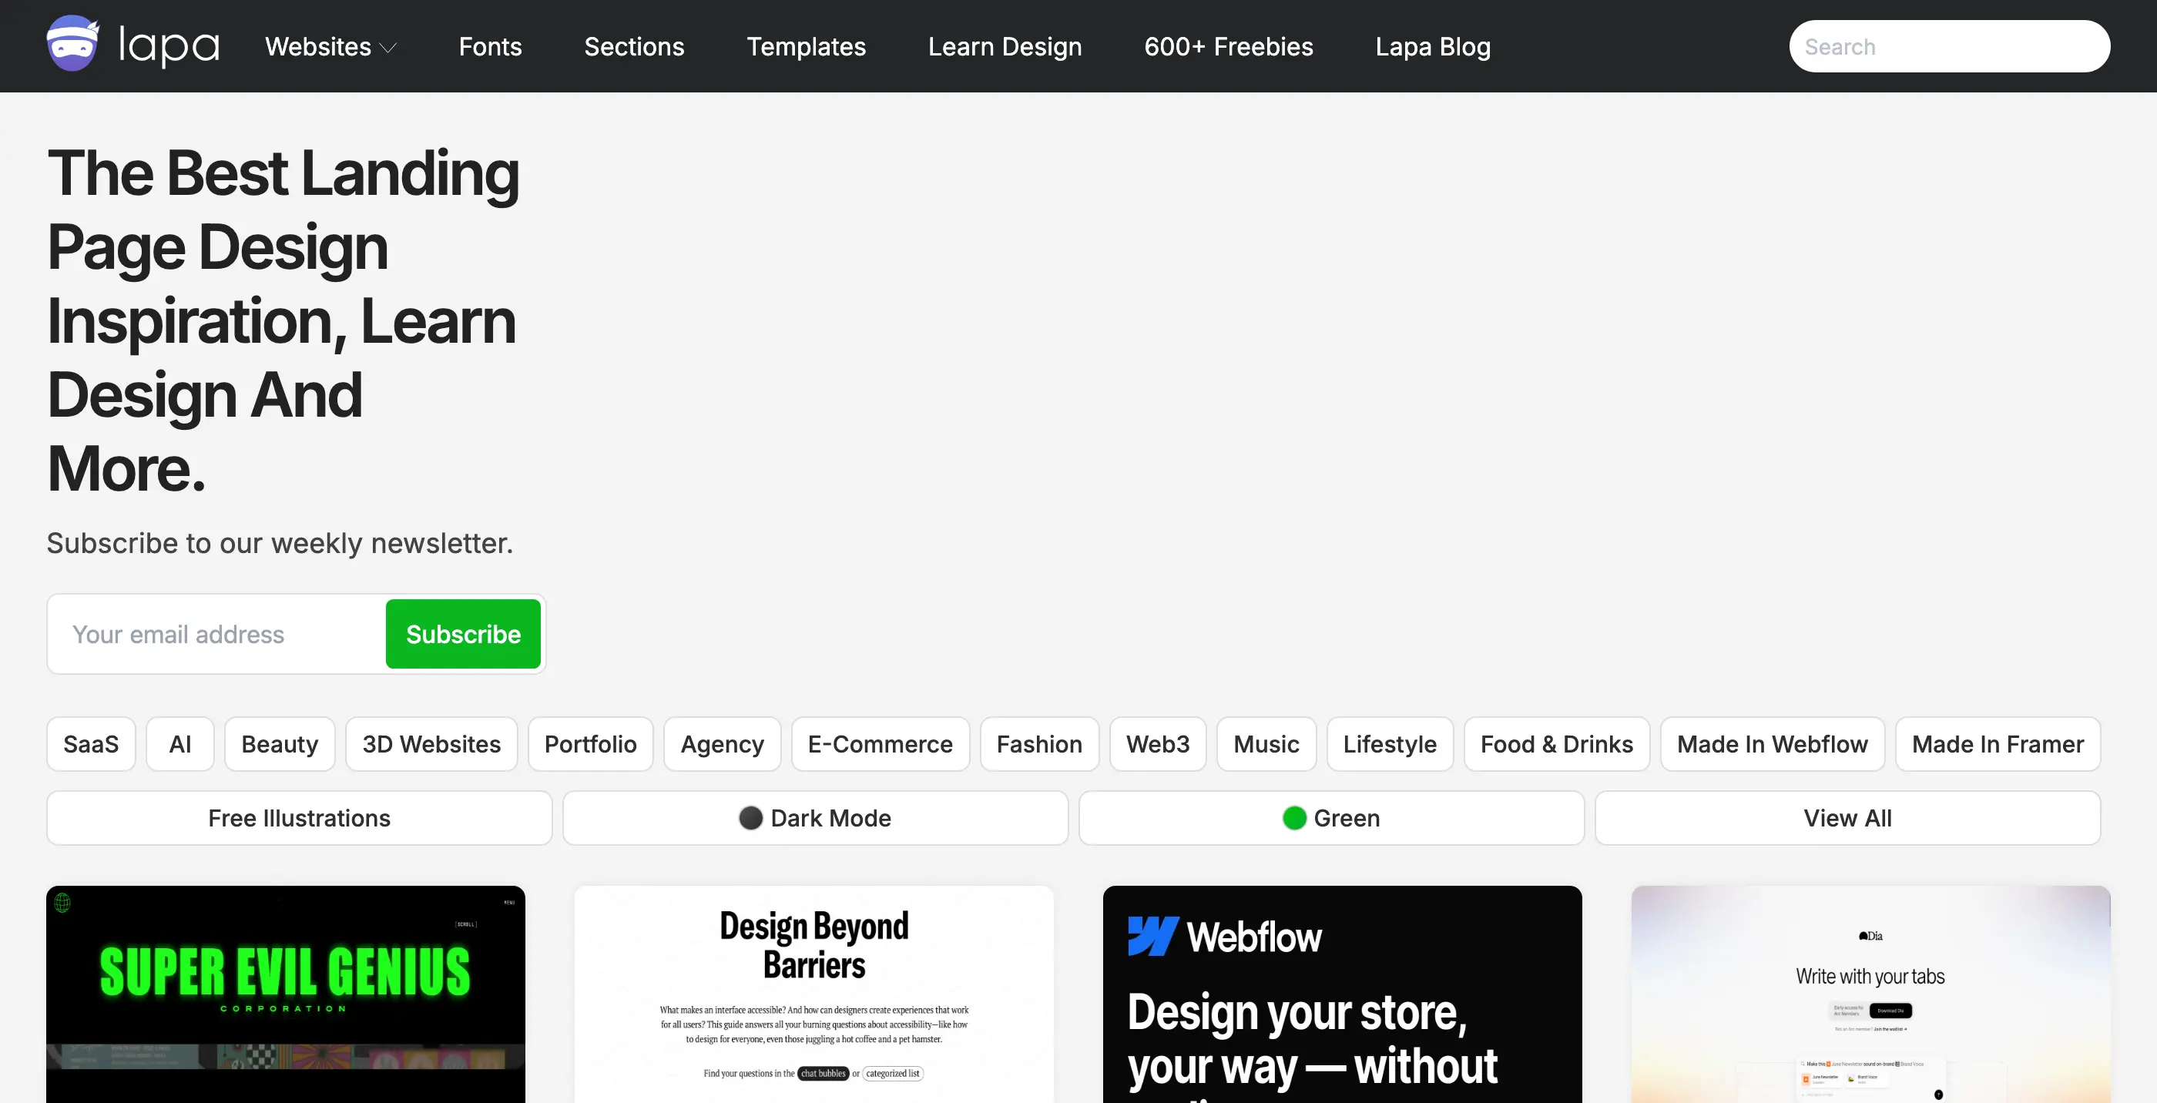Viewport: 2157px width, 1103px height.
Task: Open the Fonts nav item
Action: 490,46
